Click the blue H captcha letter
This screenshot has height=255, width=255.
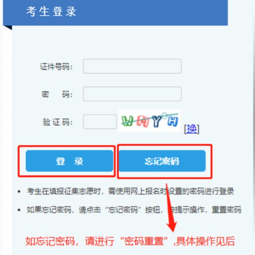(173, 121)
